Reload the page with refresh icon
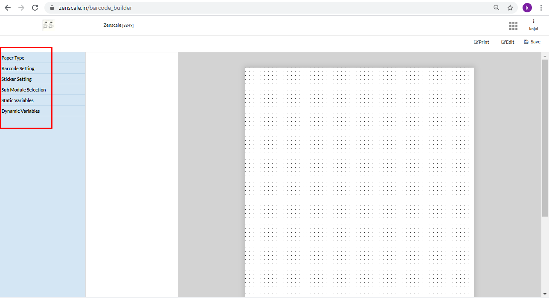The width and height of the screenshot is (549, 300). click(x=35, y=8)
